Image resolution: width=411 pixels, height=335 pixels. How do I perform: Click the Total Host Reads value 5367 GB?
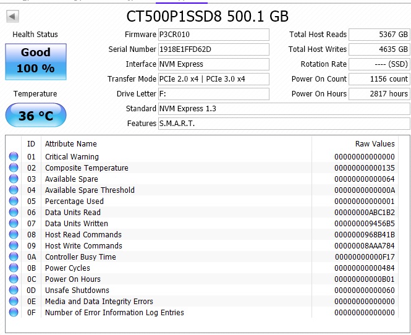[x=379, y=35]
